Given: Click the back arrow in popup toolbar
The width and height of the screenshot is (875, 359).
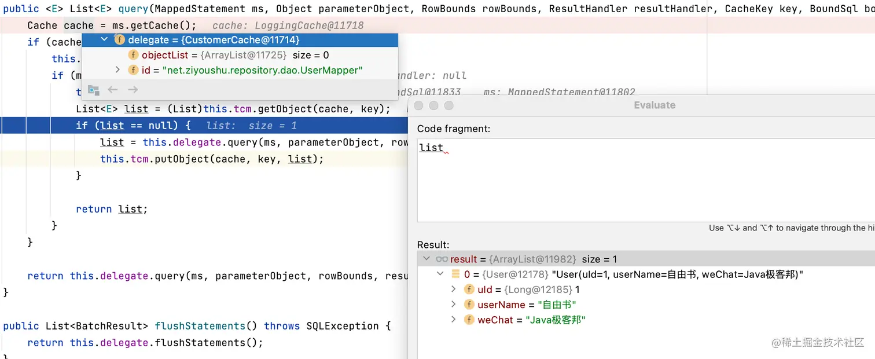Looking at the screenshot, I should pos(113,90).
